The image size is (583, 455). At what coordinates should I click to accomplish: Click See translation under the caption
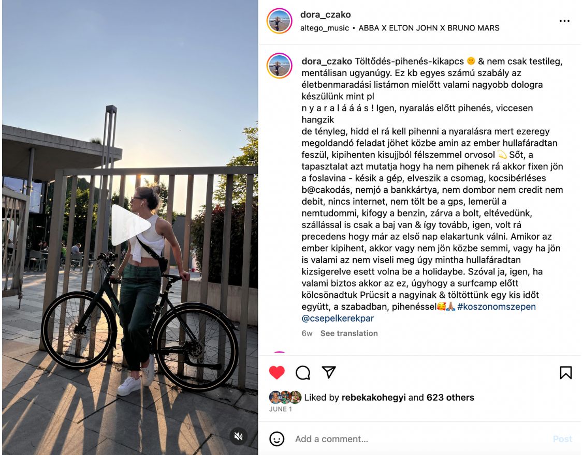pyautogui.click(x=349, y=333)
